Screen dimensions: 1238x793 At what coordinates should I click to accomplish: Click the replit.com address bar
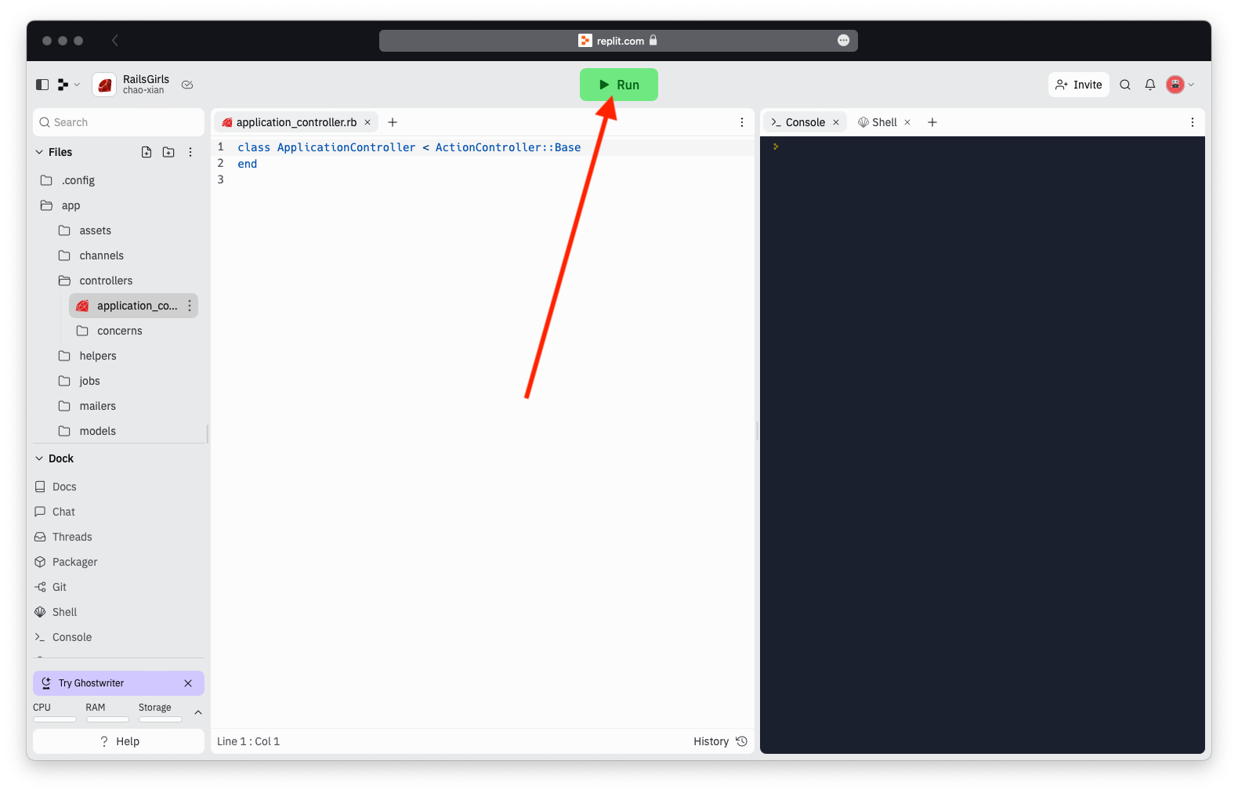pyautogui.click(x=618, y=41)
